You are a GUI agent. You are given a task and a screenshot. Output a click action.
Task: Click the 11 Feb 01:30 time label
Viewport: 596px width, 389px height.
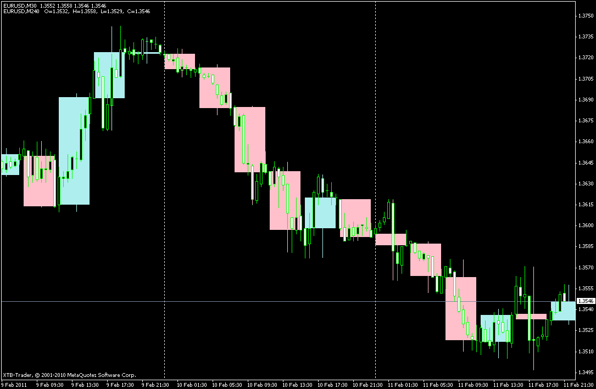coord(403,385)
